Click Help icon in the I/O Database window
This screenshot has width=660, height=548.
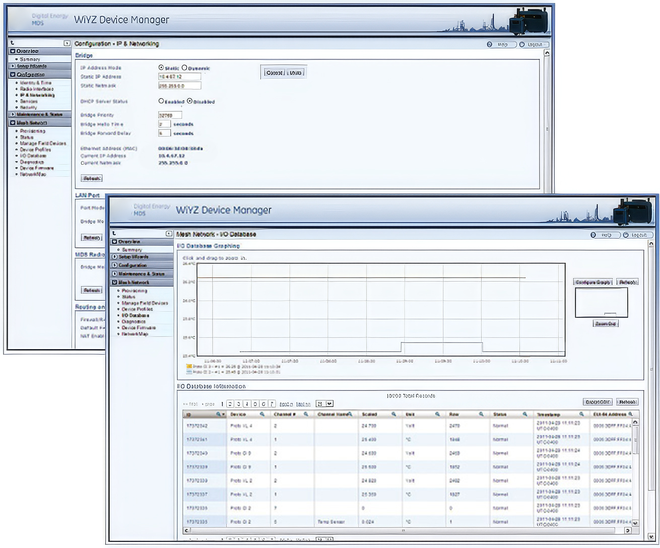[593, 235]
